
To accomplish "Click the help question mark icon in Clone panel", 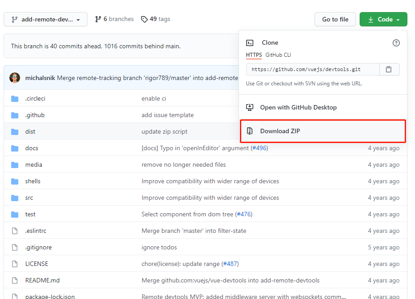I will [396, 43].
